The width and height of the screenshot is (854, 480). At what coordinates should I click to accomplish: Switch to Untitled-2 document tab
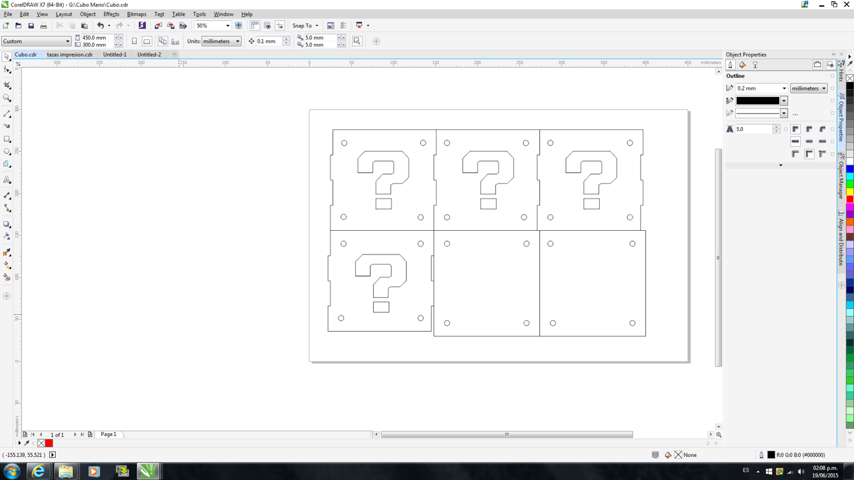tap(149, 54)
